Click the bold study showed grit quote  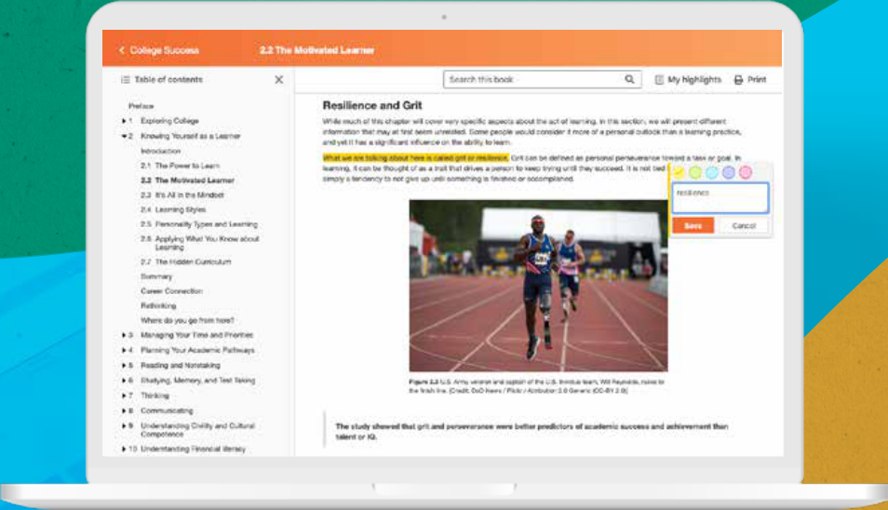(531, 431)
